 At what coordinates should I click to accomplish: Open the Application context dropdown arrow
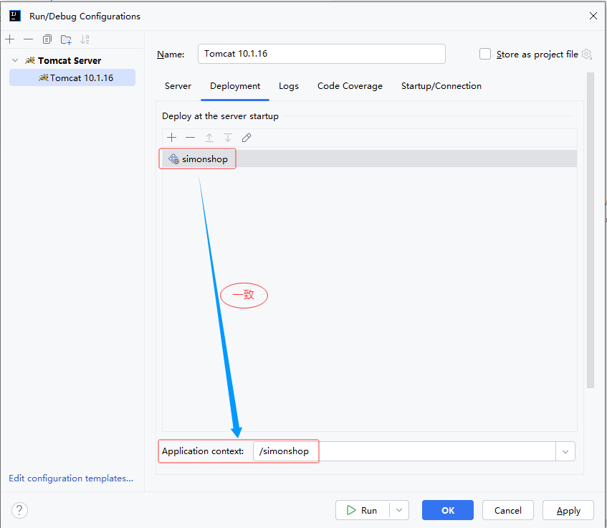tap(565, 452)
